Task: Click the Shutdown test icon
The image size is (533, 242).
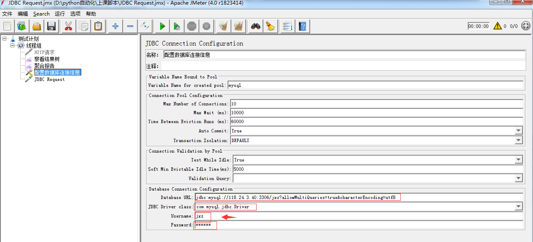Action: (206, 26)
